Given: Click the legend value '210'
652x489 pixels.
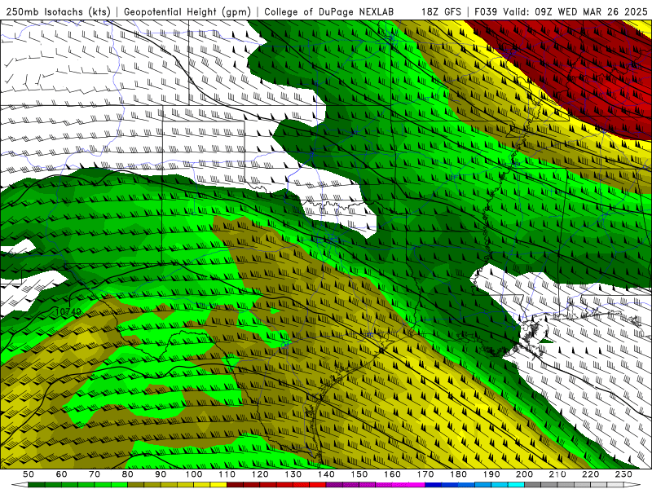Looking at the screenshot, I should [557, 474].
